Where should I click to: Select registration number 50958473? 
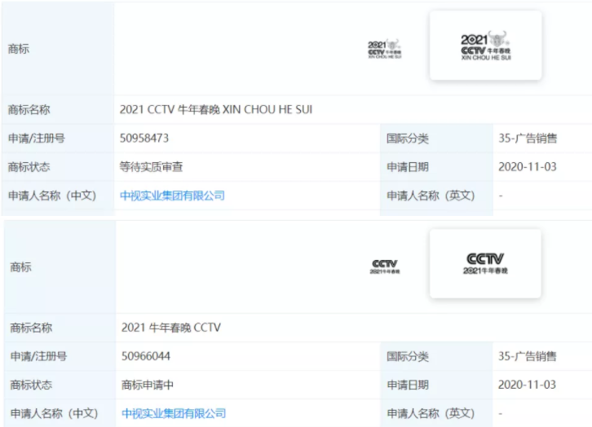(144, 138)
